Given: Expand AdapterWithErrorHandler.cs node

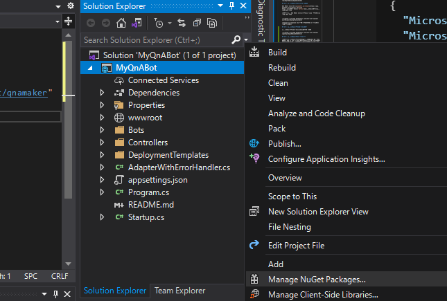Looking at the screenshot, I should 102,167.
